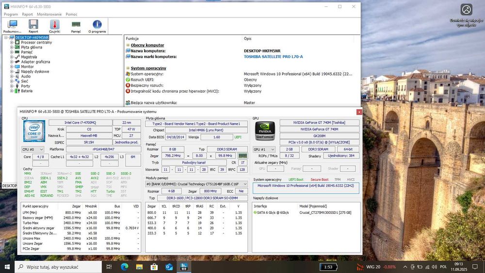The height and width of the screenshot is (273, 485).
Task: Open the notification center icon
Action: 475,267
